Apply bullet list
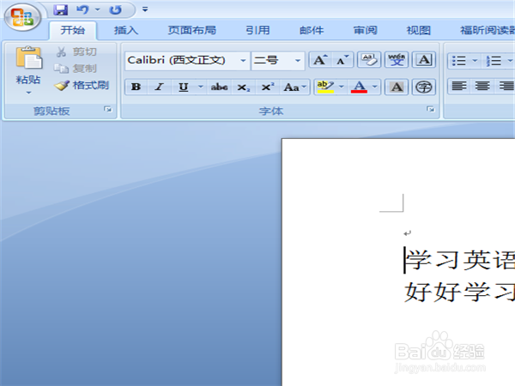 (x=459, y=61)
